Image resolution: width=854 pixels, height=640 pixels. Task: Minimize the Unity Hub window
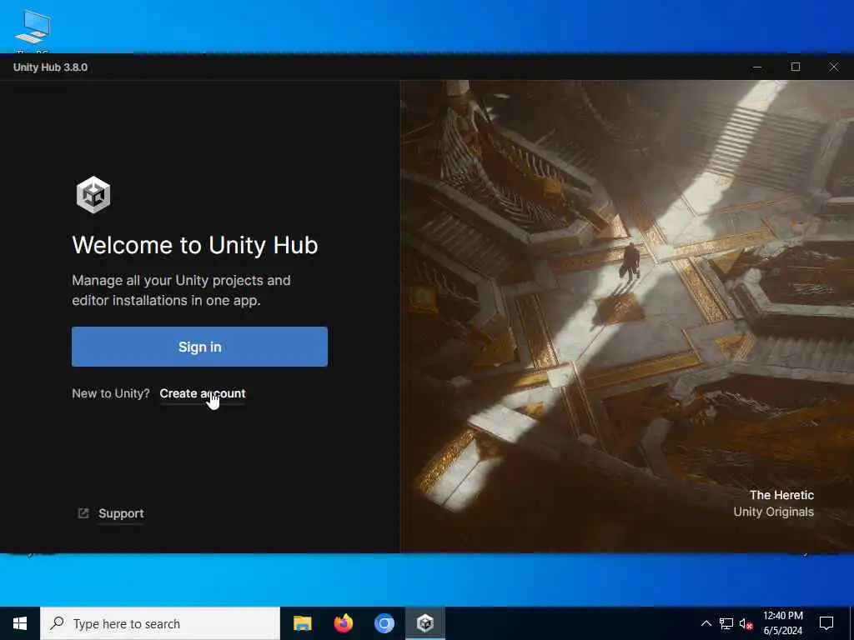point(757,67)
